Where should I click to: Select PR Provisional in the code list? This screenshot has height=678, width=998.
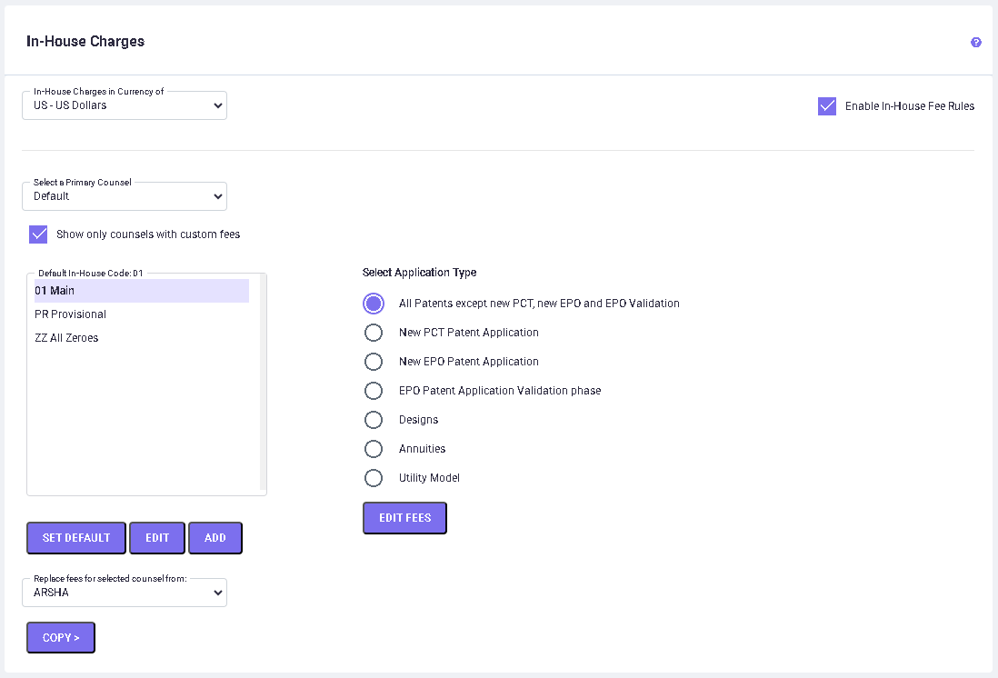coord(71,314)
